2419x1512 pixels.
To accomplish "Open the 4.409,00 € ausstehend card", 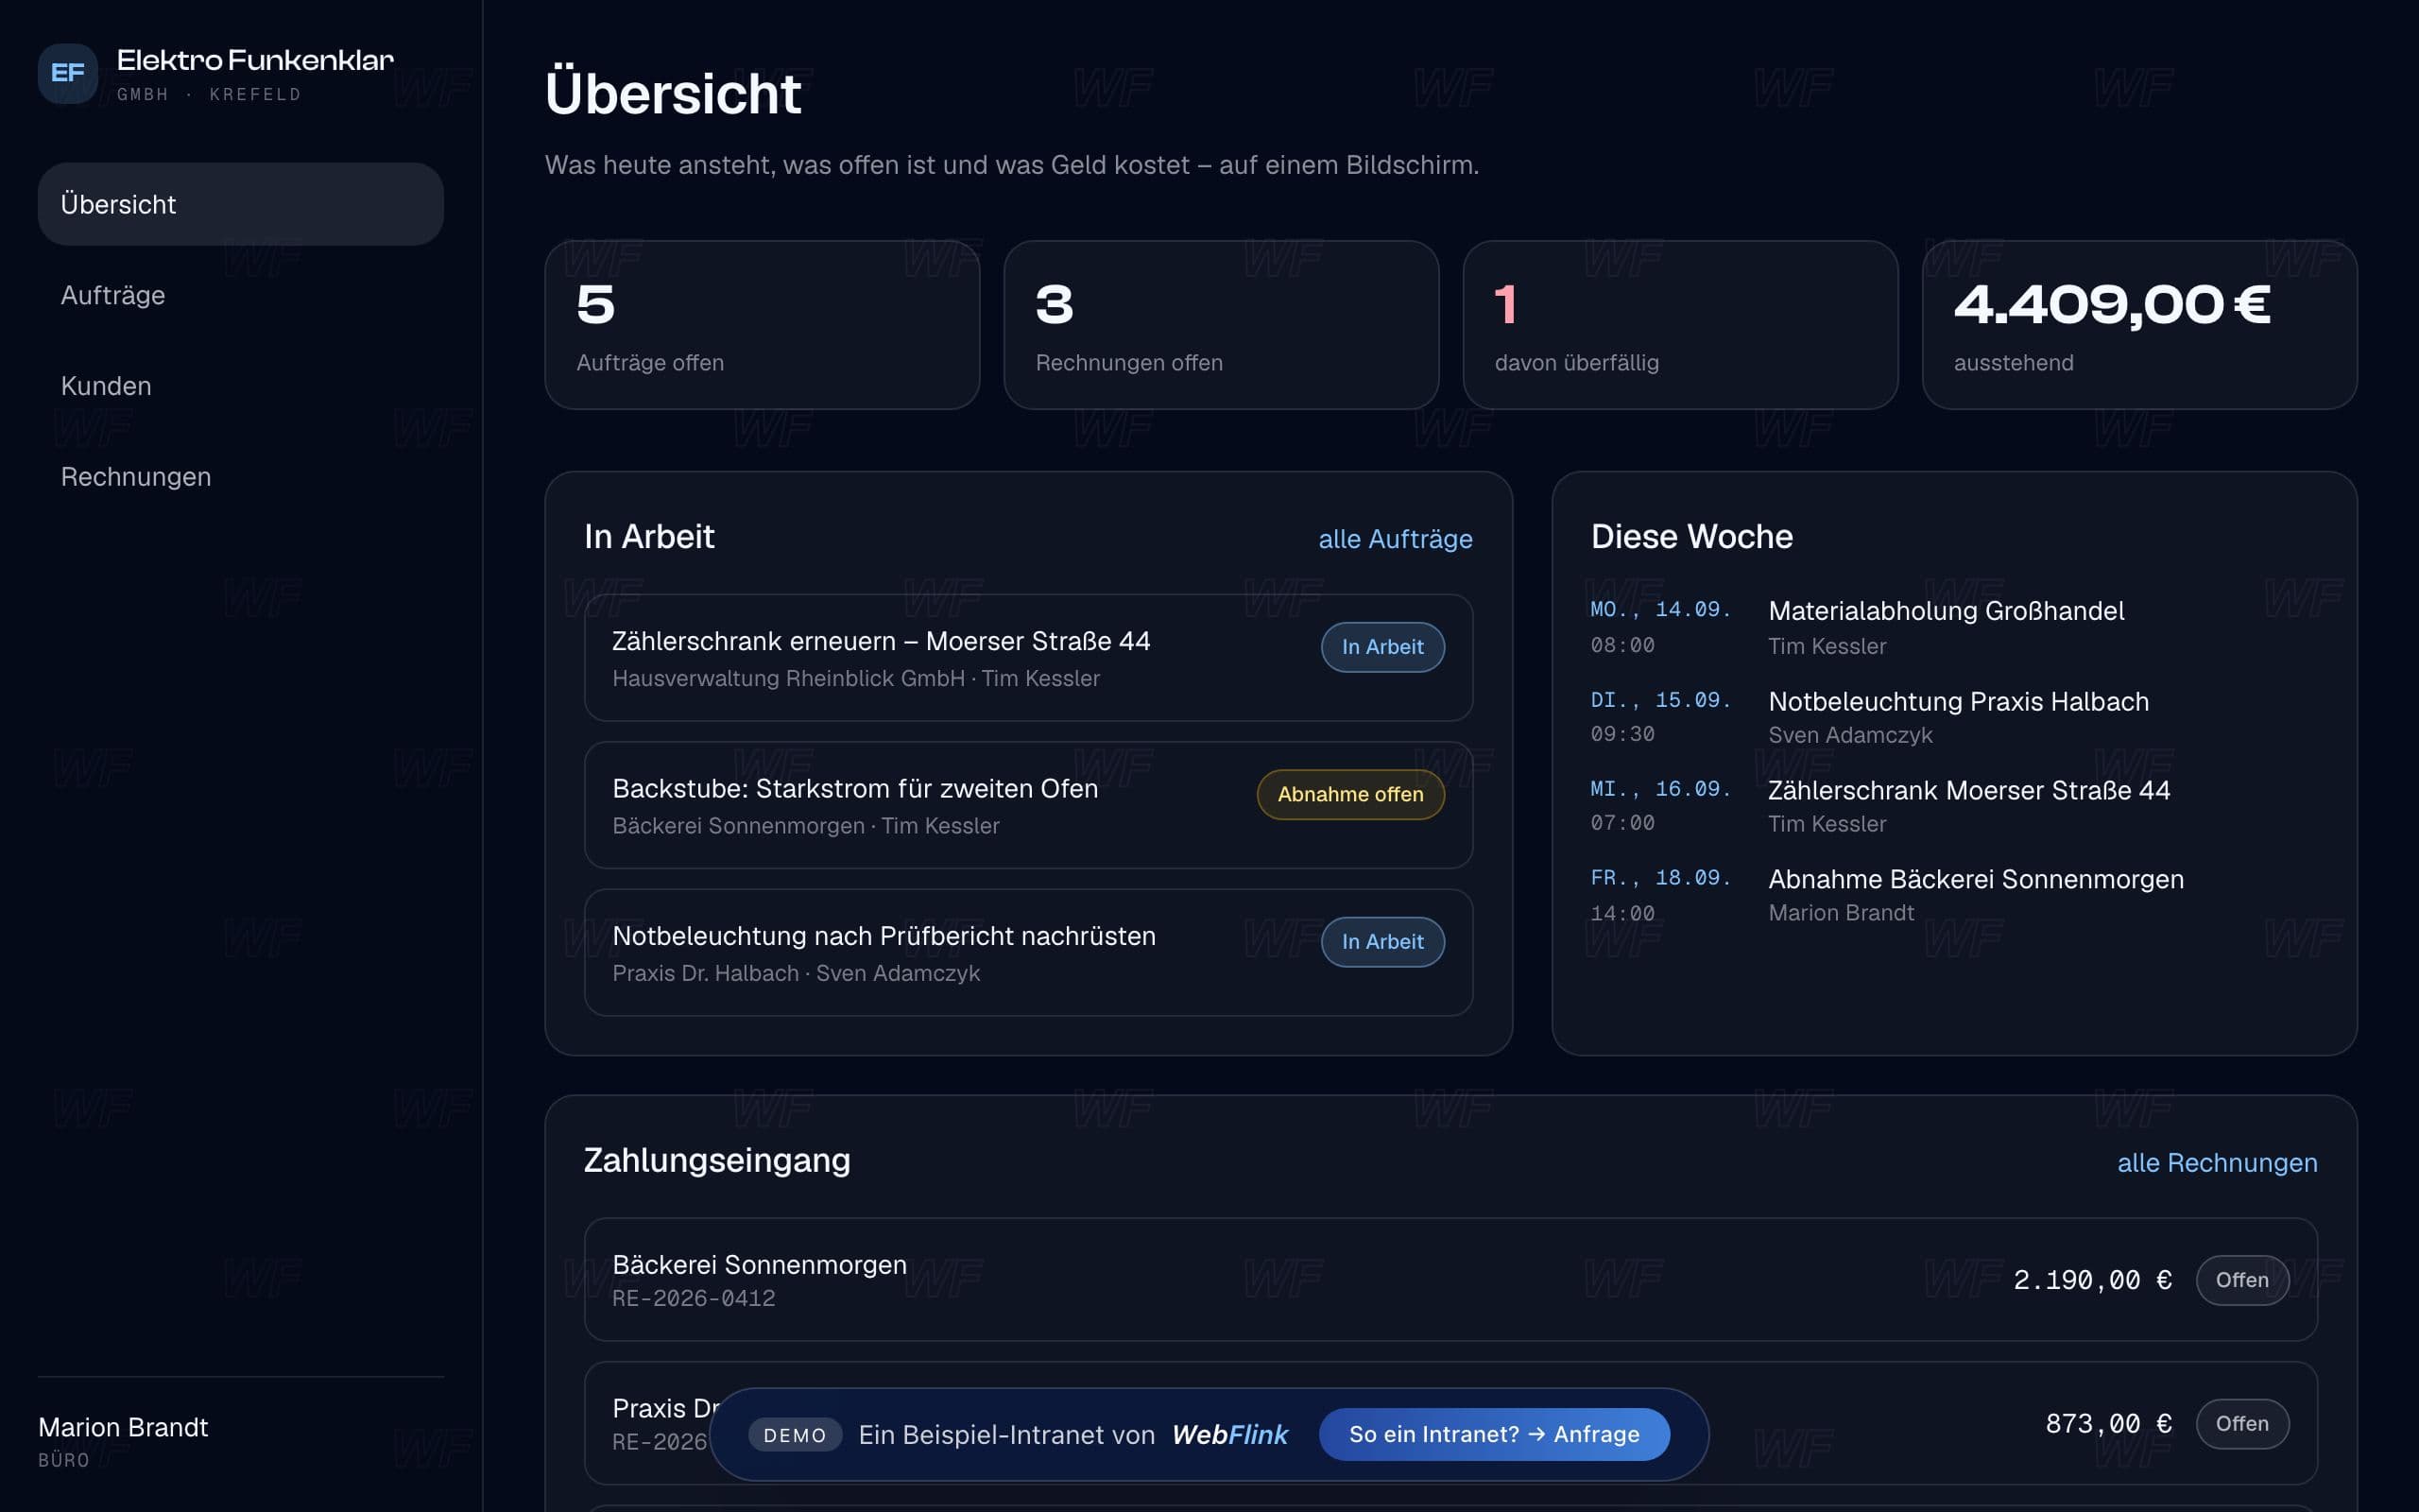I will [x=2139, y=325].
